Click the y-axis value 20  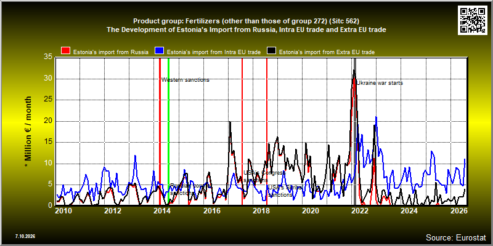(x=48, y=121)
